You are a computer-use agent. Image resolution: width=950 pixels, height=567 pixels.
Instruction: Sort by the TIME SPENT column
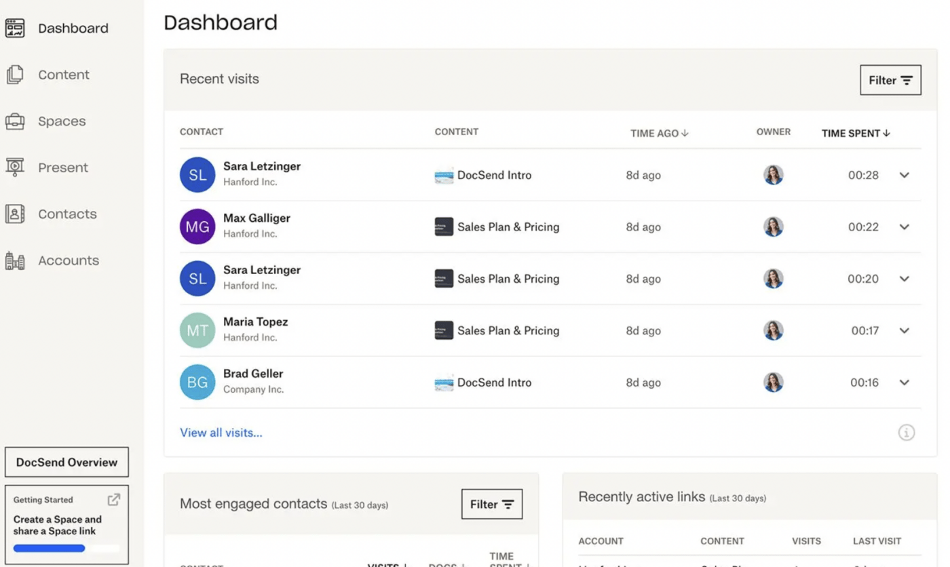pyautogui.click(x=856, y=134)
